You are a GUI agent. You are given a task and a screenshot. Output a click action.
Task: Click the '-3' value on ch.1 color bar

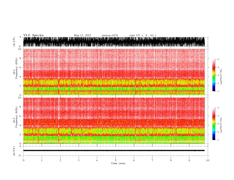coord(218,59)
